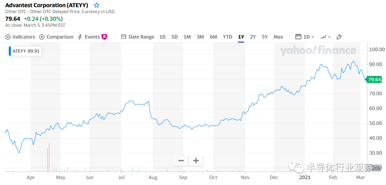Zoom out with the minus button

coord(181,161)
